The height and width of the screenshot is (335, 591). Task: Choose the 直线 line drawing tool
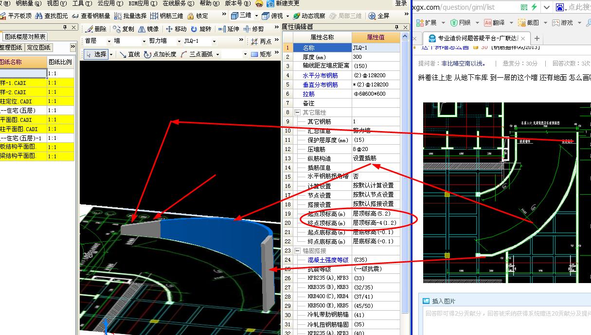[130, 54]
